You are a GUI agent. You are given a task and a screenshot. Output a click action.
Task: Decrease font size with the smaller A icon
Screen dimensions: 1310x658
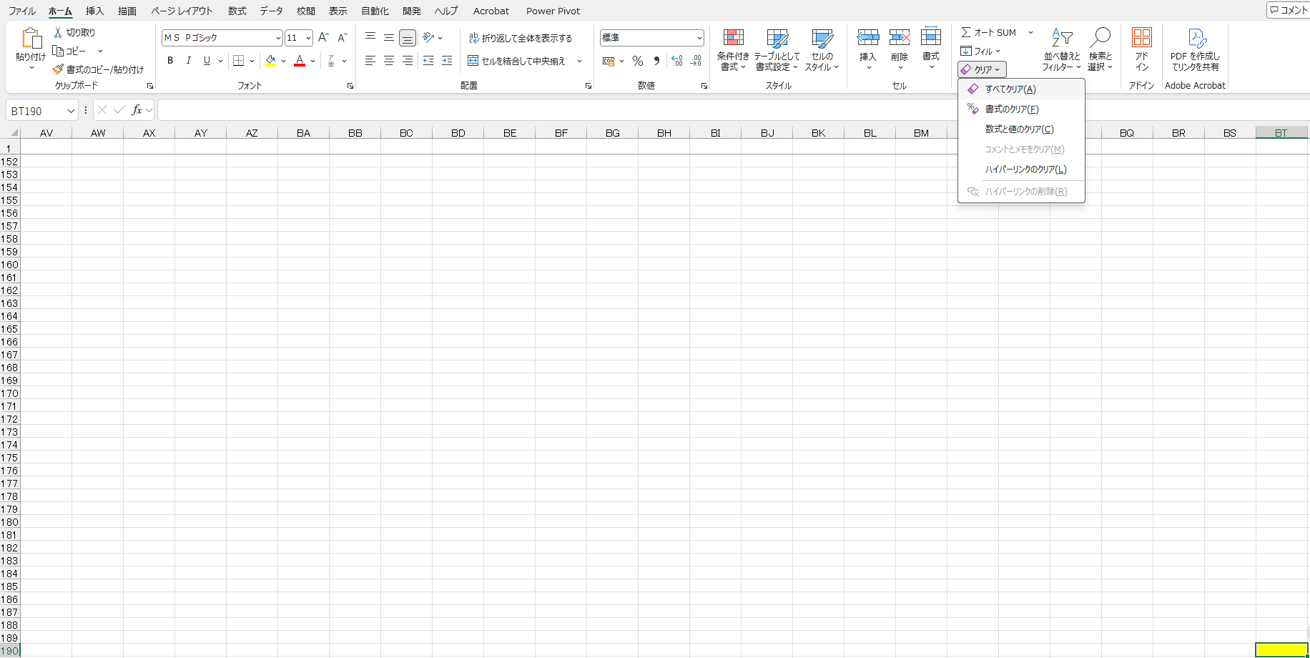[343, 38]
